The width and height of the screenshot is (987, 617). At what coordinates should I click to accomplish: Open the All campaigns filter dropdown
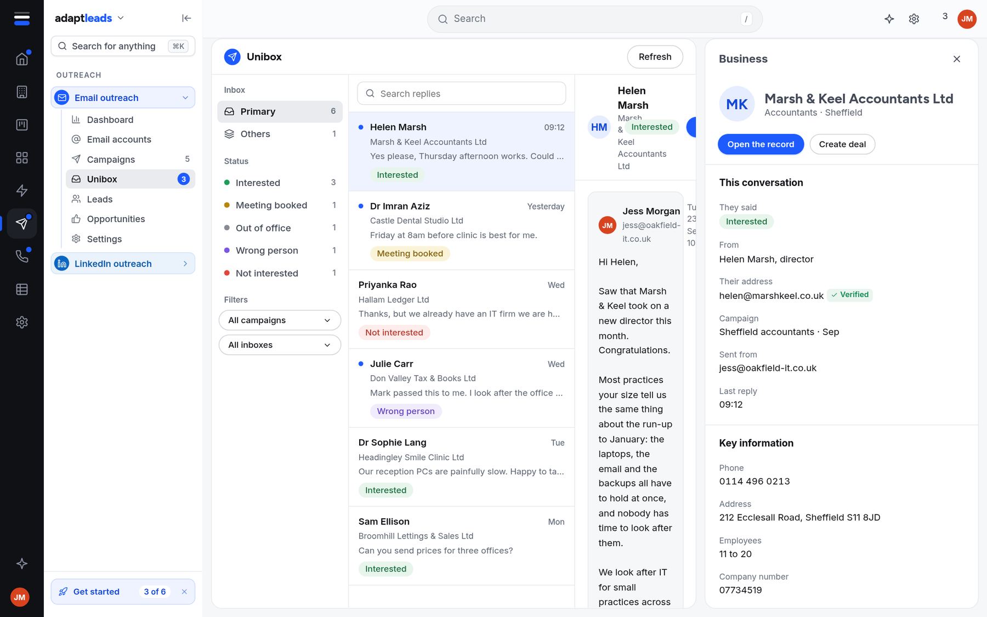click(x=280, y=320)
